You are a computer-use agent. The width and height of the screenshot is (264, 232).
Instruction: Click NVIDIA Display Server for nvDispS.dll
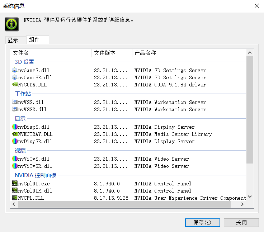coord(164,127)
